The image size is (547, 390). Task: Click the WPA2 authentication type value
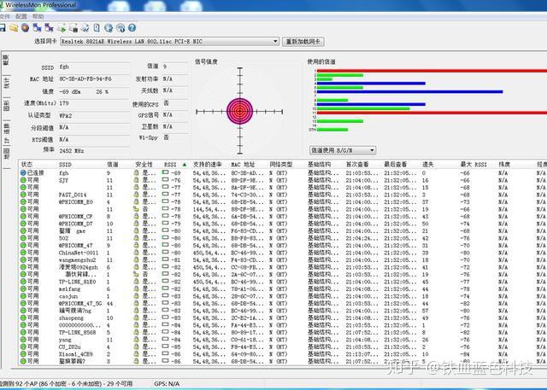tap(66, 115)
